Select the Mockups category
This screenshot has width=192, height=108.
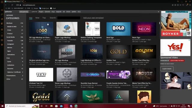15,23
